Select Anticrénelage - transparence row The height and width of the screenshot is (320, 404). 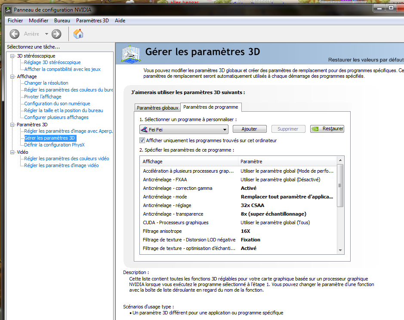coord(238,214)
